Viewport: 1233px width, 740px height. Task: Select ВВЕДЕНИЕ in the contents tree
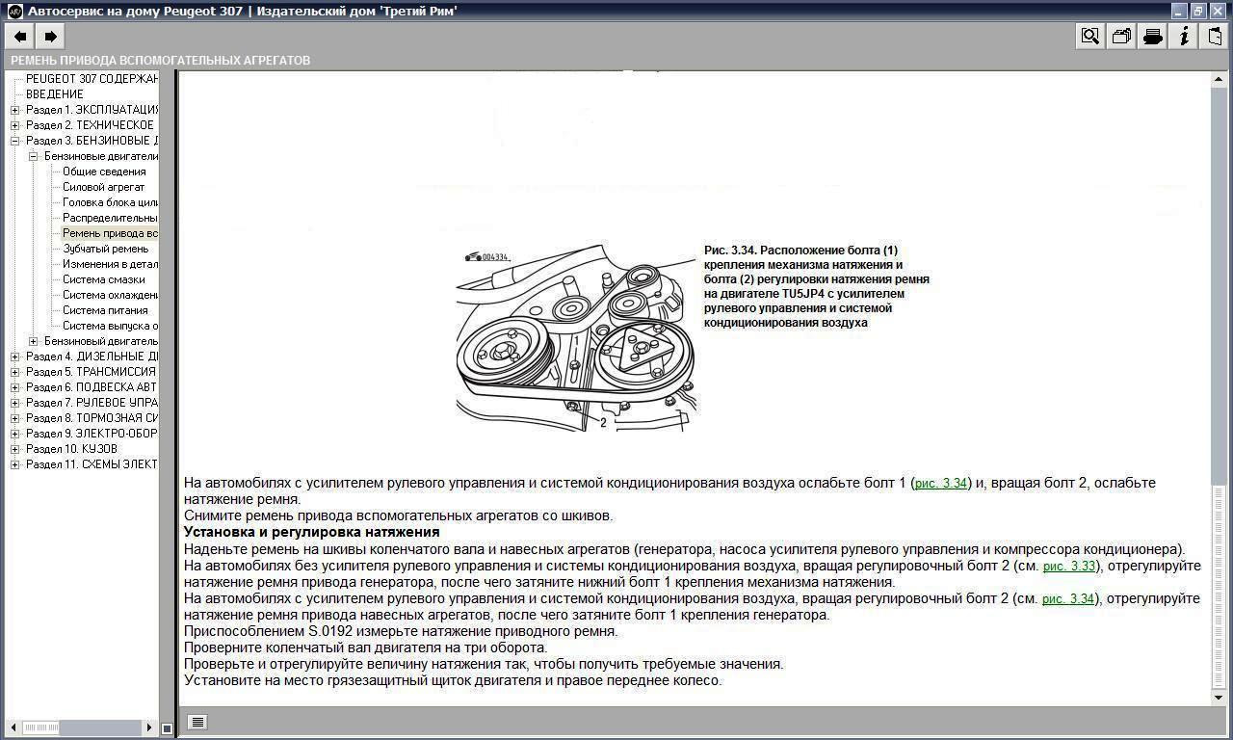[x=55, y=94]
